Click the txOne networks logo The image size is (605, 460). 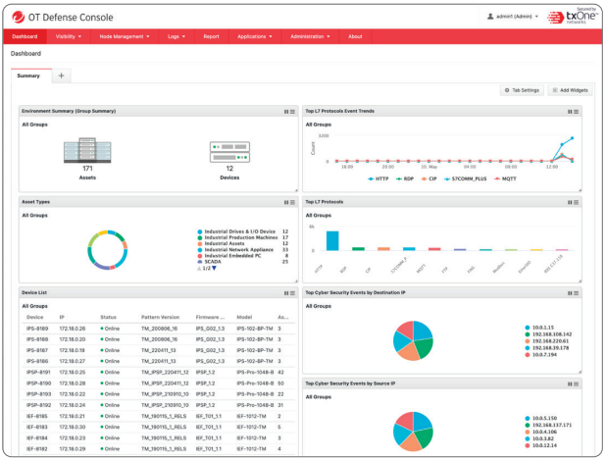[572, 17]
